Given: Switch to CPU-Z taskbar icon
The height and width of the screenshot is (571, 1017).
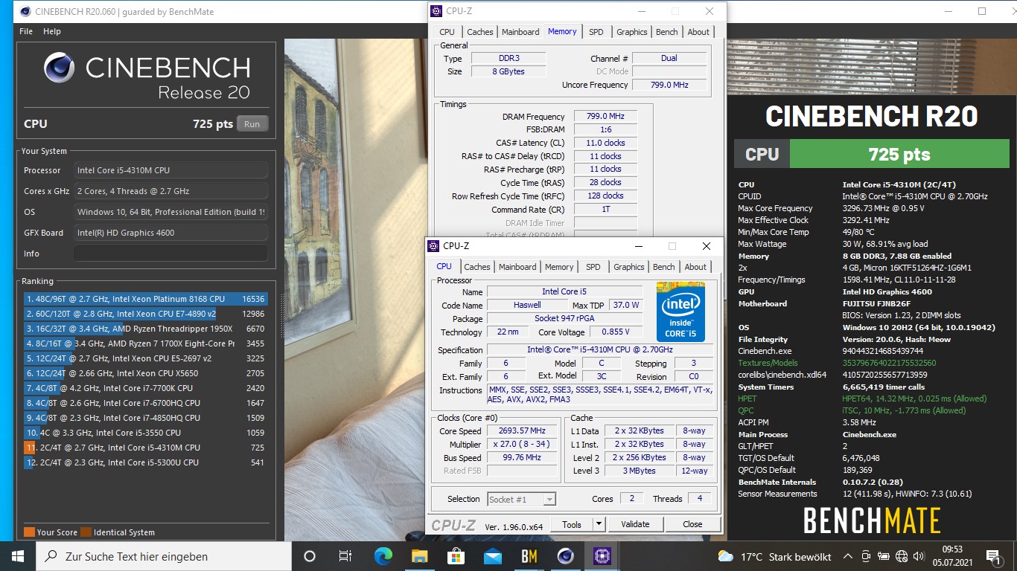Looking at the screenshot, I should pos(602,556).
